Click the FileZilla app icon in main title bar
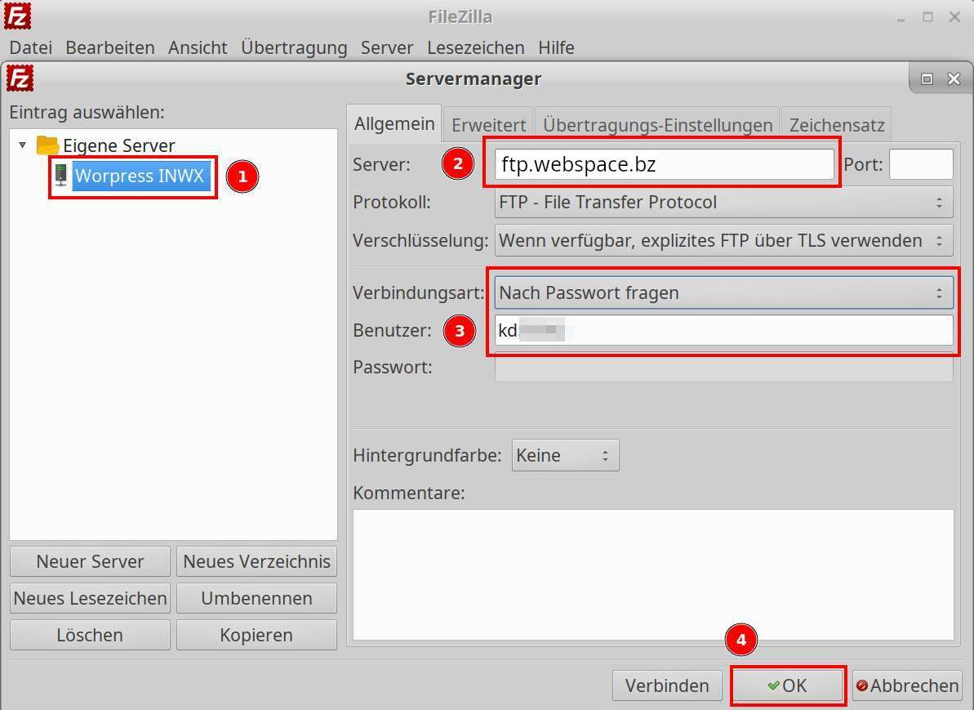 click(17, 16)
